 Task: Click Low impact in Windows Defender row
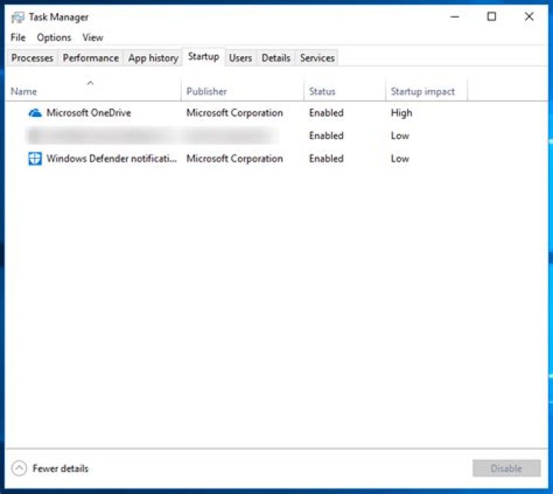(x=400, y=159)
